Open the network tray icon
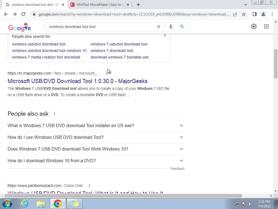Screen dimensions: 278x209 (237, 204)
